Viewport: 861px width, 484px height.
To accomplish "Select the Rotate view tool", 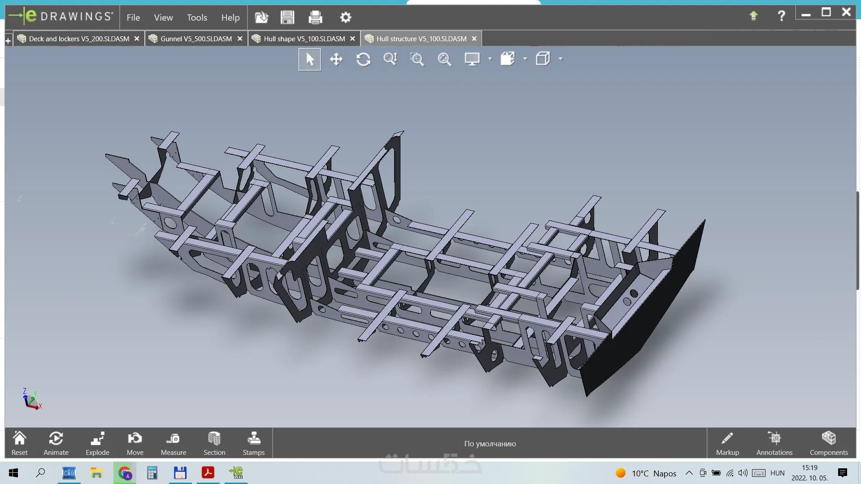I will [x=363, y=59].
